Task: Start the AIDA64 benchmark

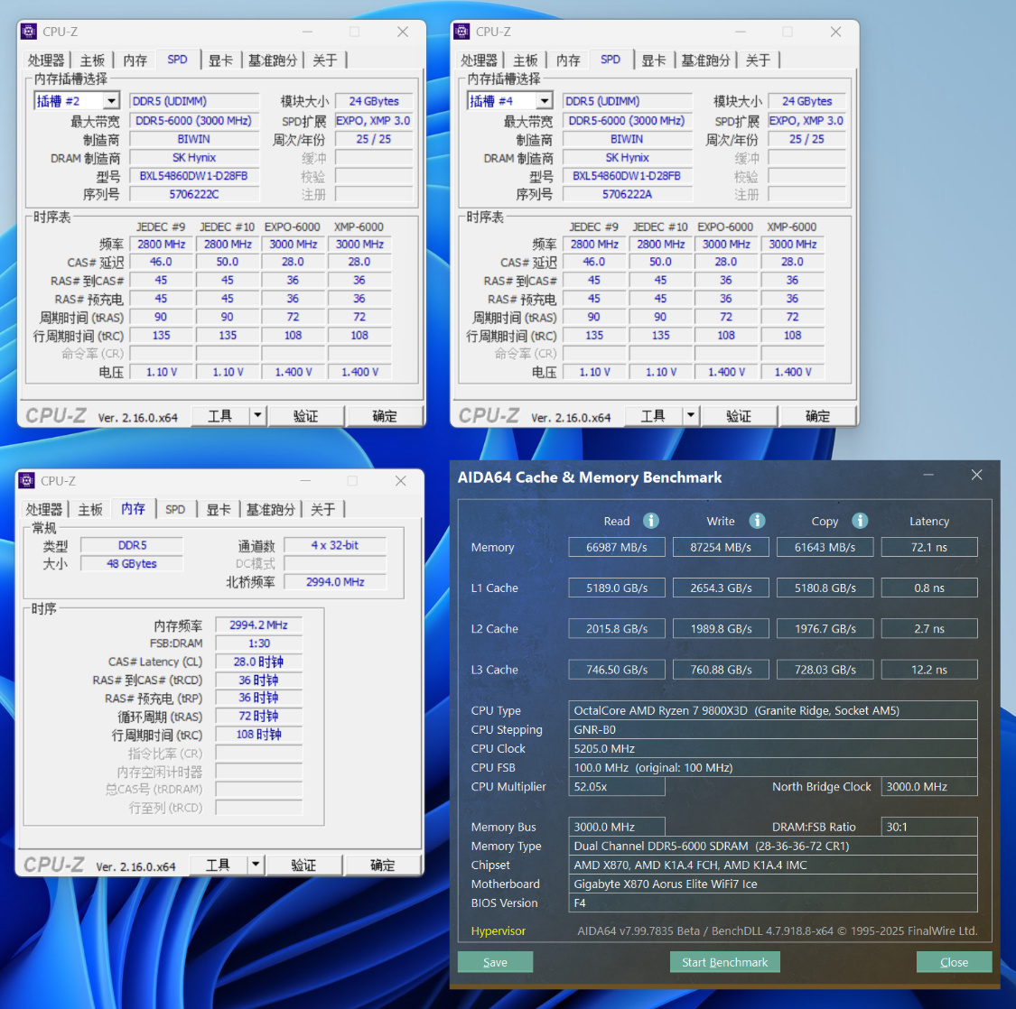Action: coord(724,962)
